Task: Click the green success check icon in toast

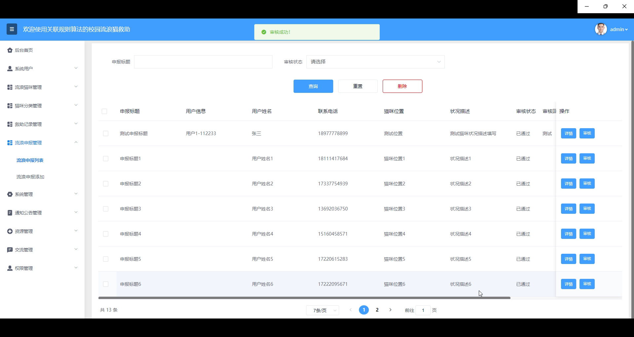Action: point(264,32)
